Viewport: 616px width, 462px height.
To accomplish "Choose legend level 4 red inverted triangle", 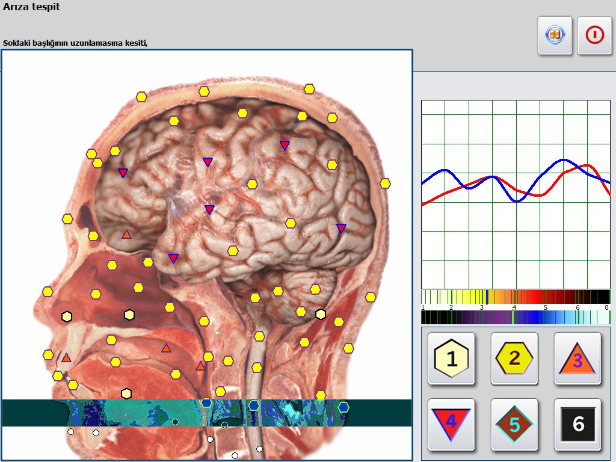I will 451,425.
